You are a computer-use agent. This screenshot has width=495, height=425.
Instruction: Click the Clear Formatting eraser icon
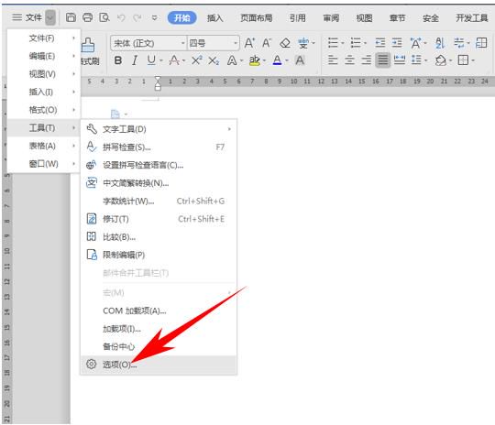coord(285,43)
